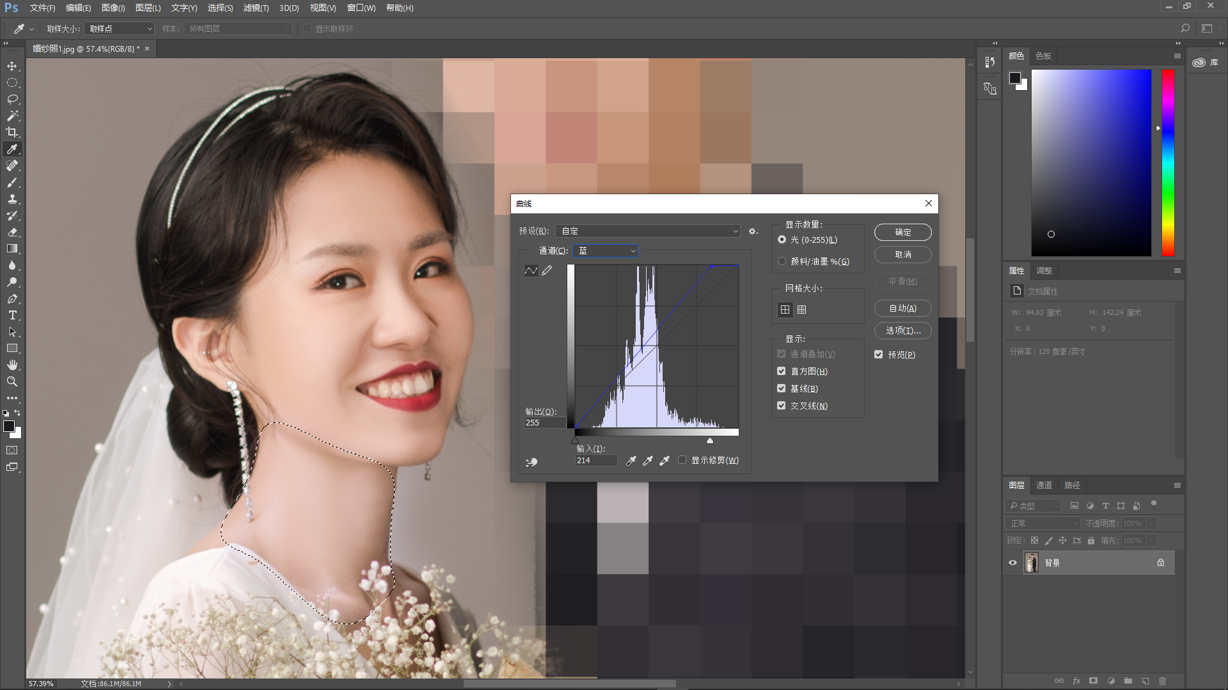
Task: Select the Gradient tool
Action: coord(12,249)
